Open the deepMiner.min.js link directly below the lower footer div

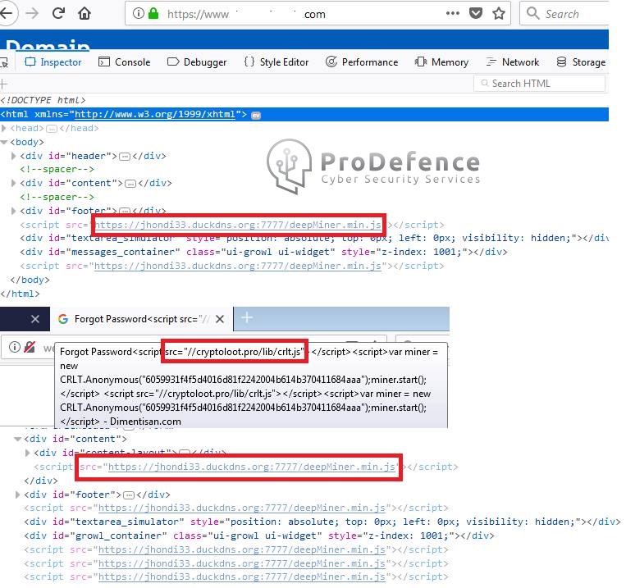[242, 508]
